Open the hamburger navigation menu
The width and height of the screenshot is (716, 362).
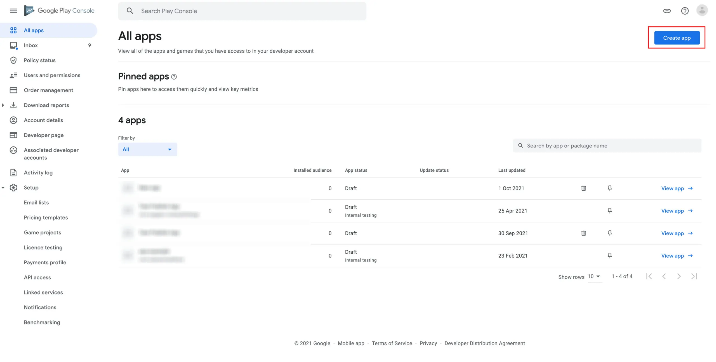pos(13,11)
